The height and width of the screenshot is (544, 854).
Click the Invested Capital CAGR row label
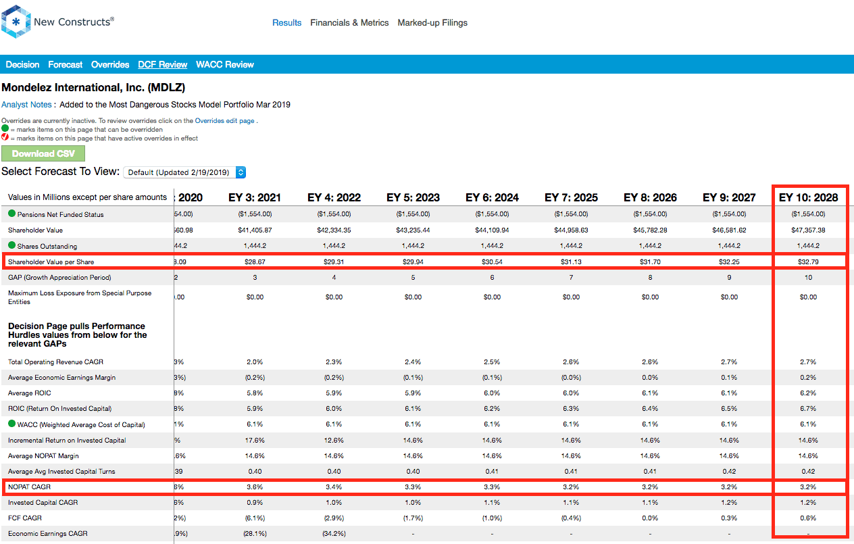(42, 503)
